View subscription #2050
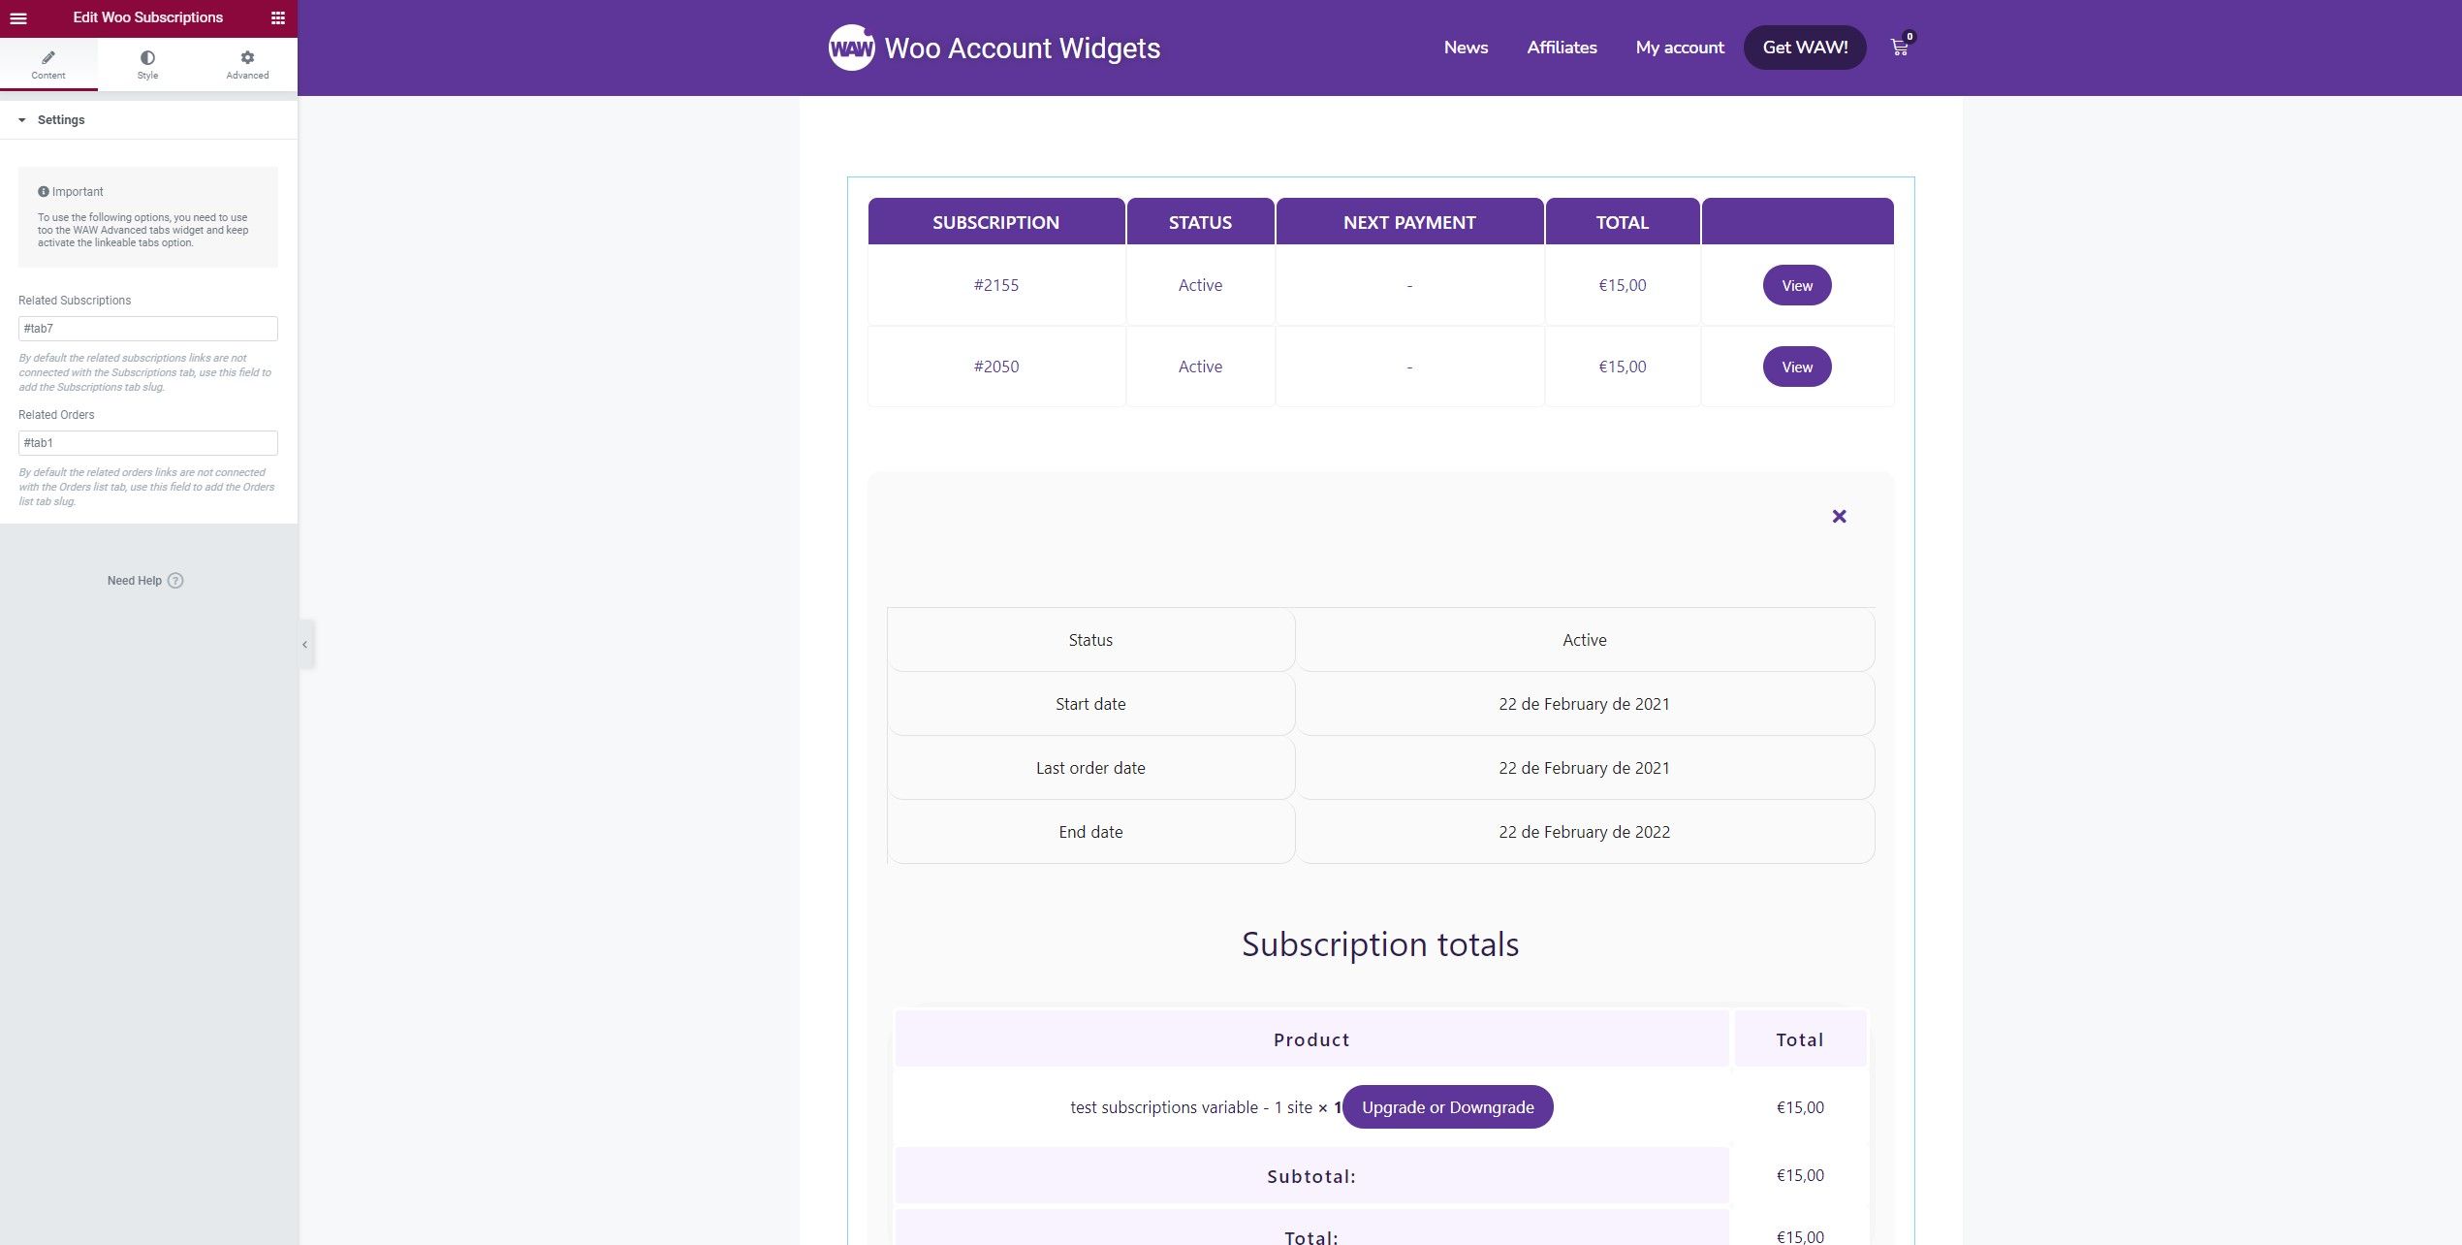Image resolution: width=2462 pixels, height=1245 pixels. point(1797,367)
